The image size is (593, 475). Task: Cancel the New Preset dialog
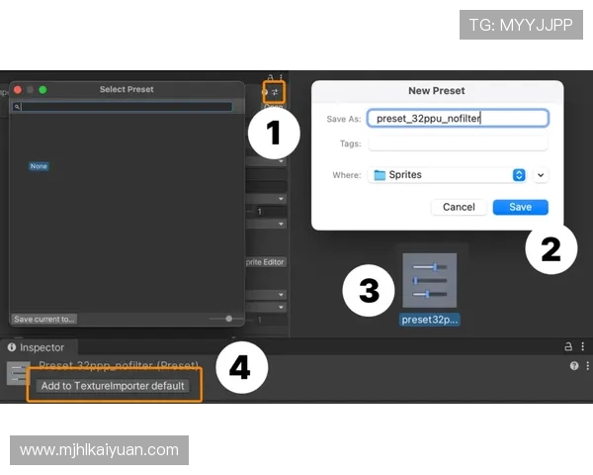pos(459,207)
